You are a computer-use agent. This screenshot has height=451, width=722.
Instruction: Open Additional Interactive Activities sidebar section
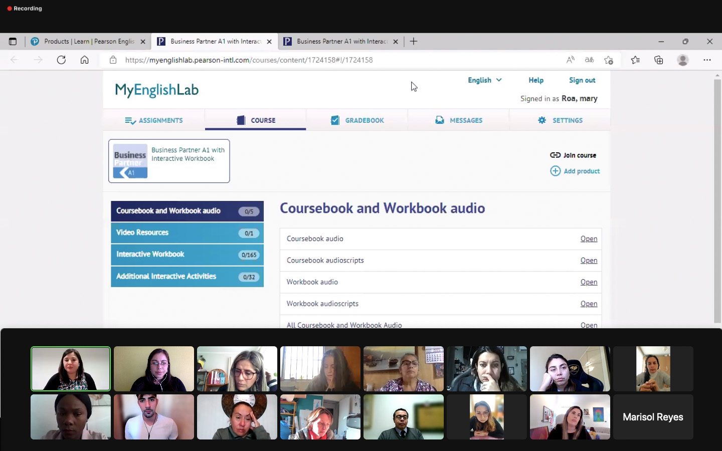pos(187,277)
